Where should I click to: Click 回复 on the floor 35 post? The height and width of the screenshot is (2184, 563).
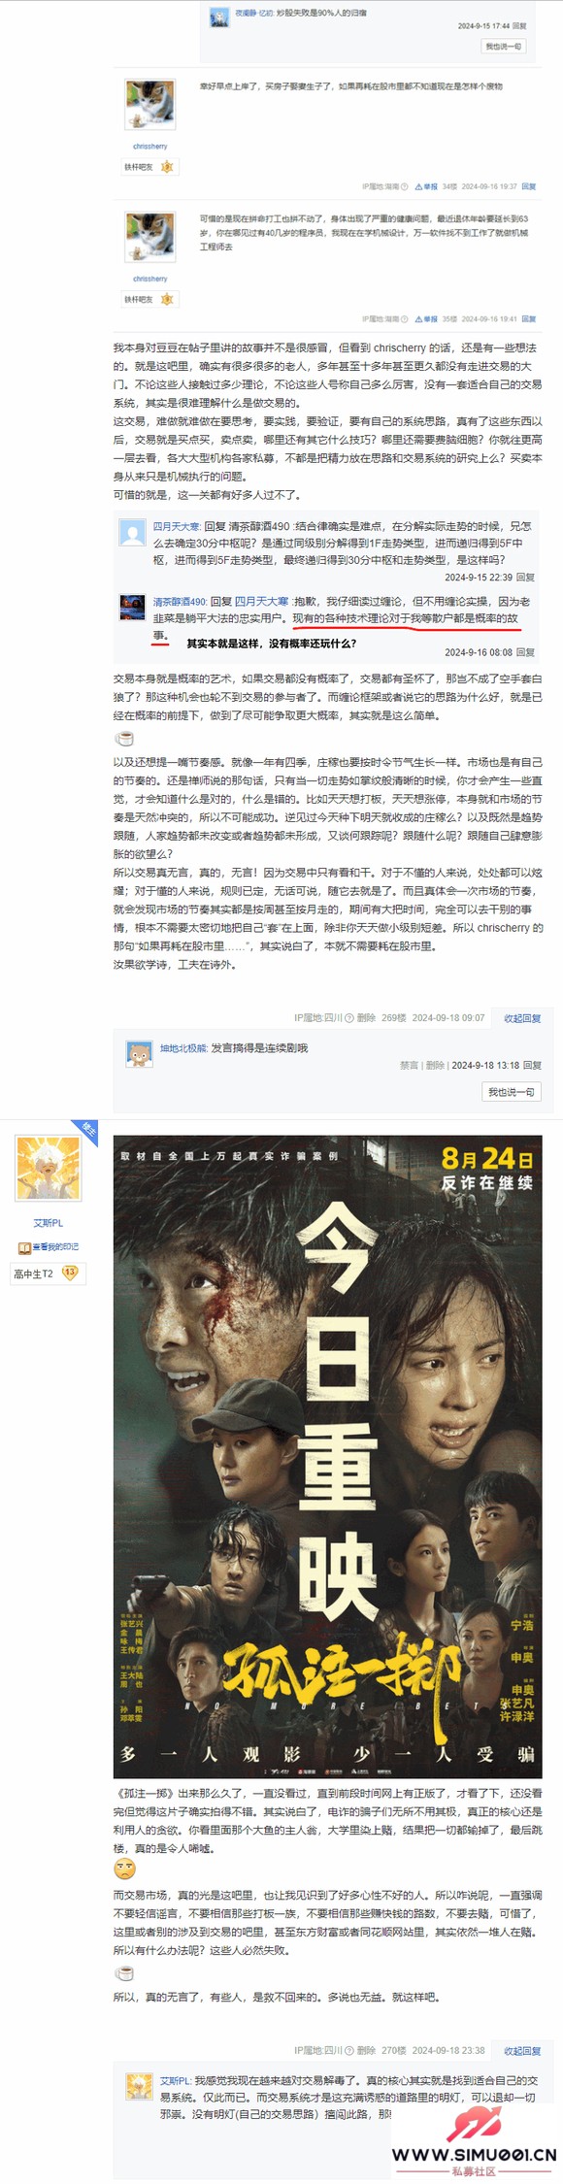(x=529, y=319)
